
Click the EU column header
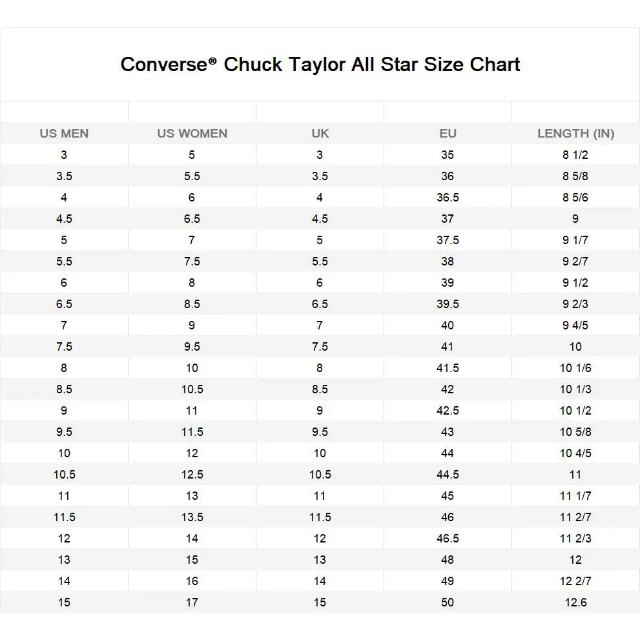coord(448,134)
